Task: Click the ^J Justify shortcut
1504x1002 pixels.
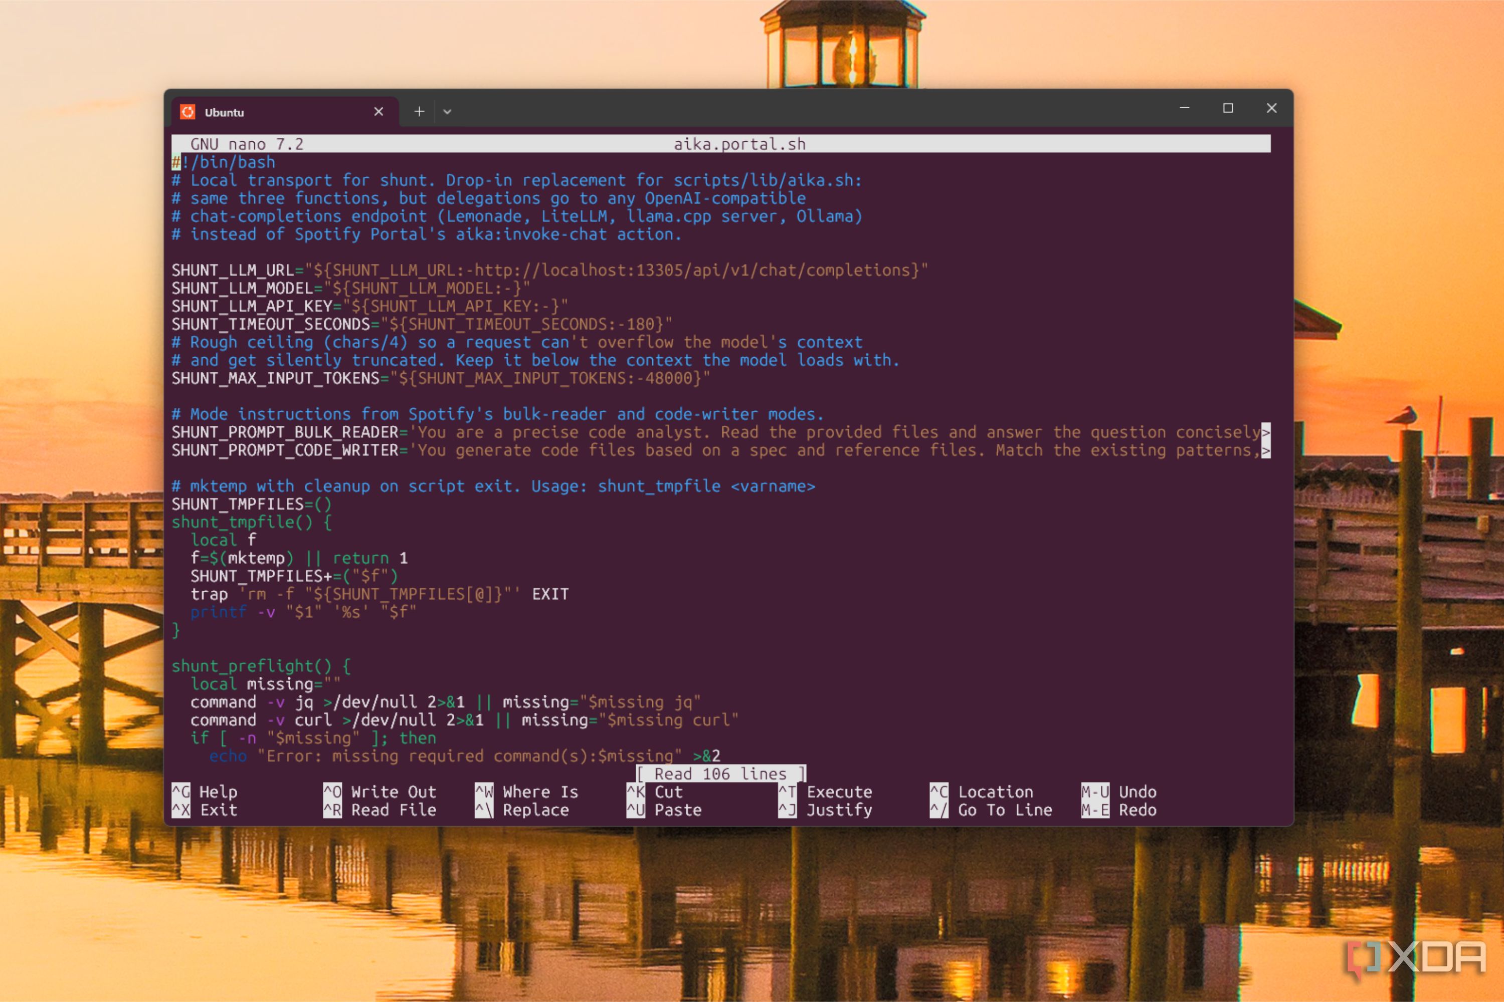Action: pyautogui.click(x=826, y=810)
